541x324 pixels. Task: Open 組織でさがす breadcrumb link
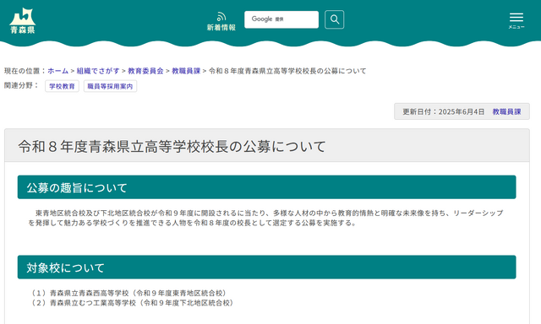[98, 71]
